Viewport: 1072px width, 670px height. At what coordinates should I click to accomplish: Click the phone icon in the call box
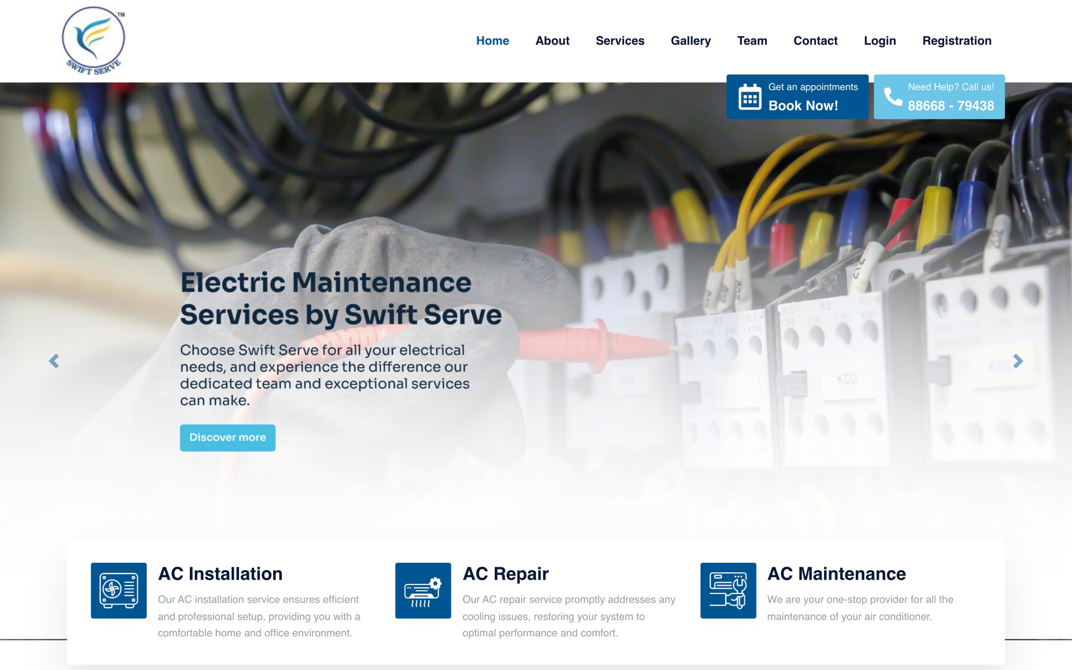click(893, 97)
